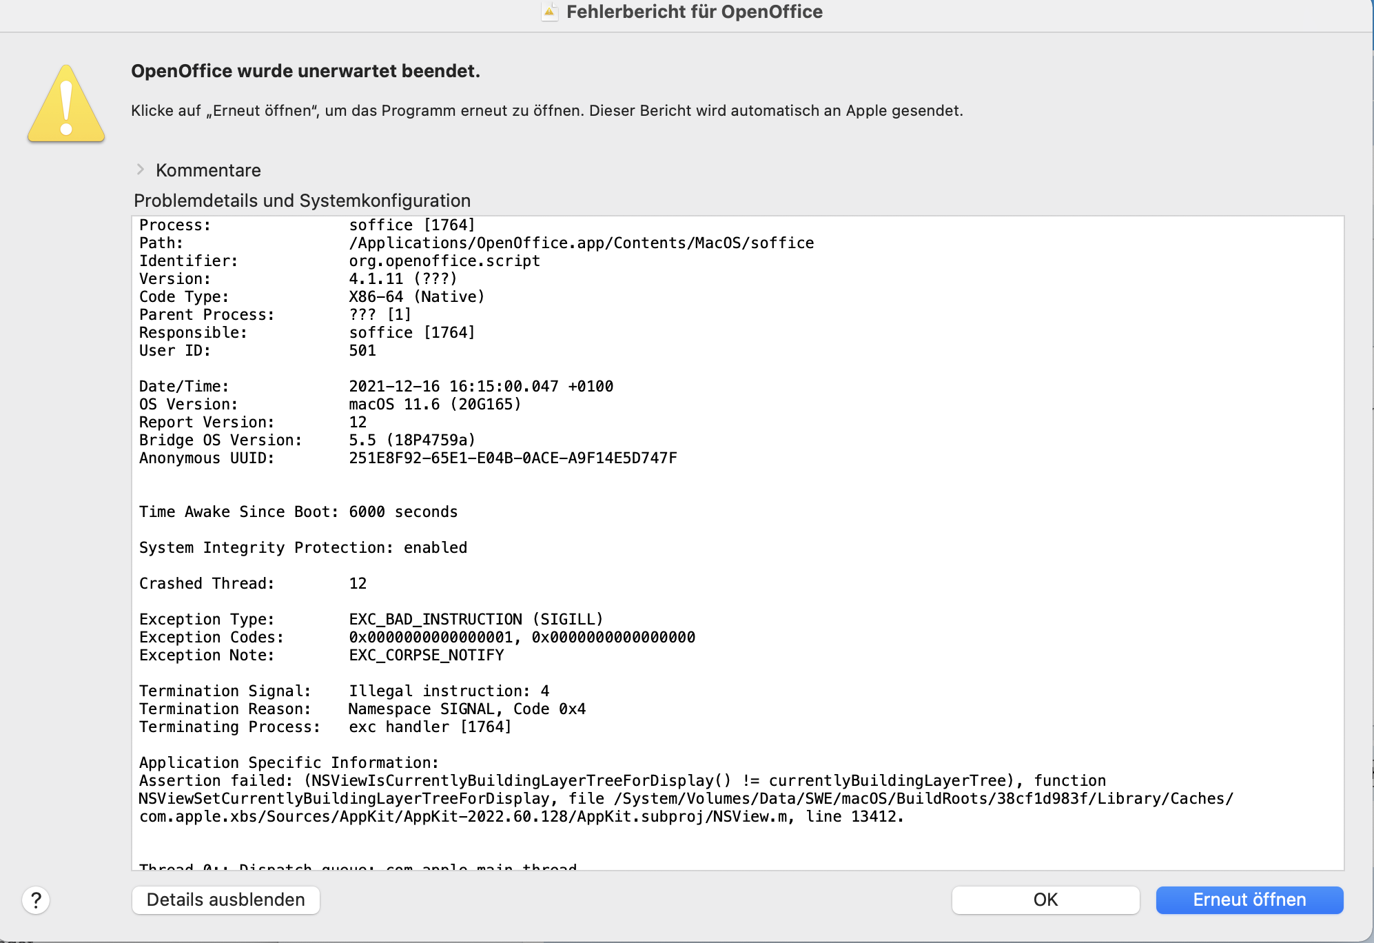Expand the Kommentare disclosure chevron
Viewport: 1374px width, 943px height.
tap(141, 170)
